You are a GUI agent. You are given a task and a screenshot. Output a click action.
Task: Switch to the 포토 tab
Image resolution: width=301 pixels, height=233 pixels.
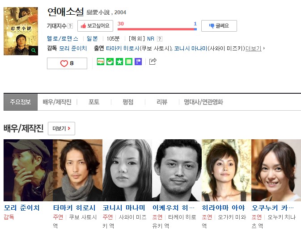(94, 102)
